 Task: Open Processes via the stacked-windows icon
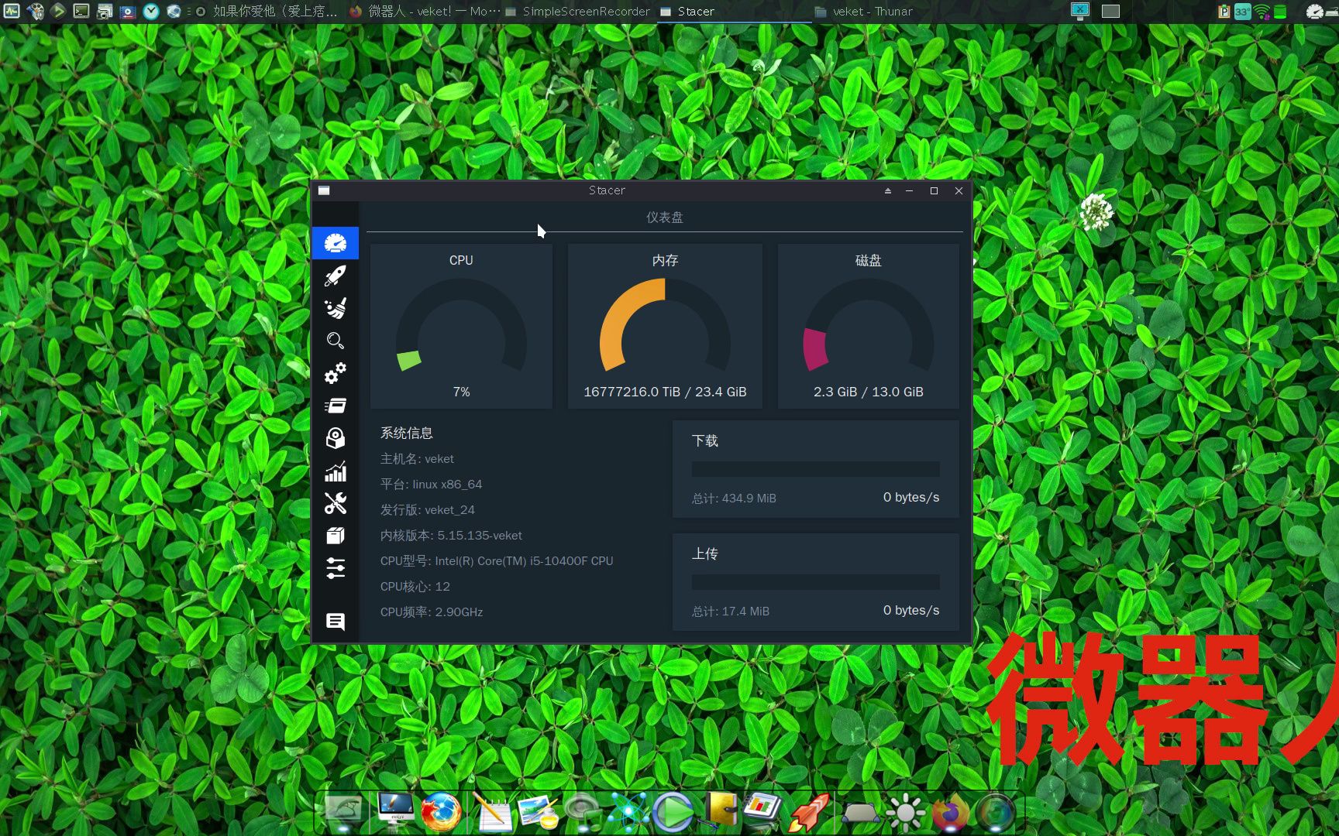coord(336,406)
